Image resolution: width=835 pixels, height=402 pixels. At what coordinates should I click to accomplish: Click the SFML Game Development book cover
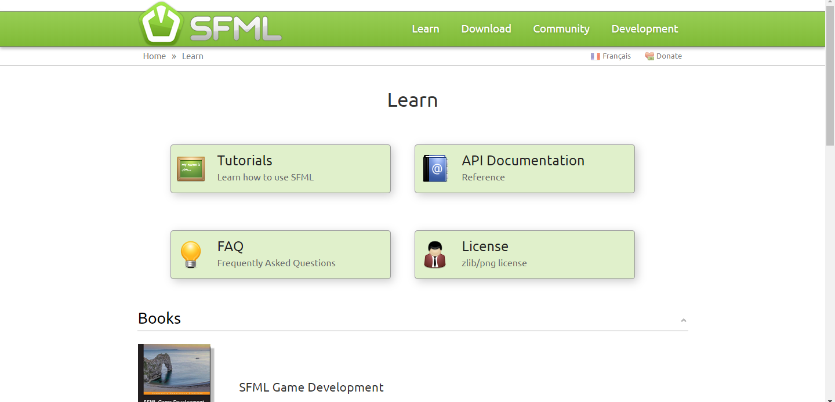(x=174, y=373)
